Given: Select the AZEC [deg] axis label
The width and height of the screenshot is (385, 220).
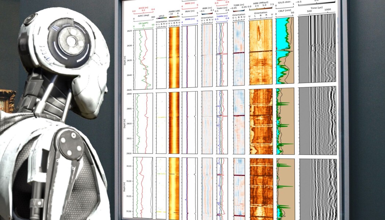Looking at the screenshot, I should tap(143, 15).
